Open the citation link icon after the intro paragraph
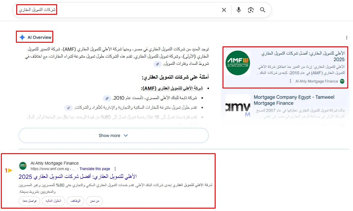 [x=157, y=64]
